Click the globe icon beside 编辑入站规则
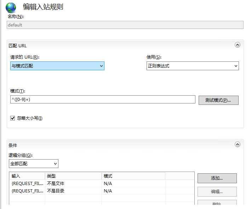Screen dimensions: 251x209 point(11,7)
